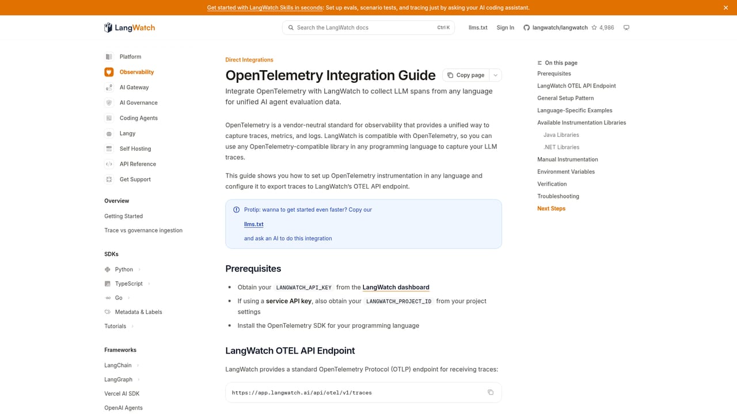Expand the LangChain framework section
The width and height of the screenshot is (737, 414).
click(138, 365)
